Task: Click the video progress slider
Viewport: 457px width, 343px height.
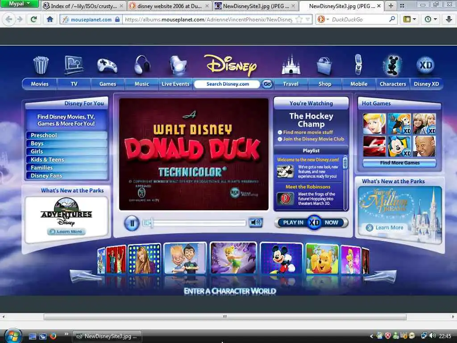Action: (195, 223)
